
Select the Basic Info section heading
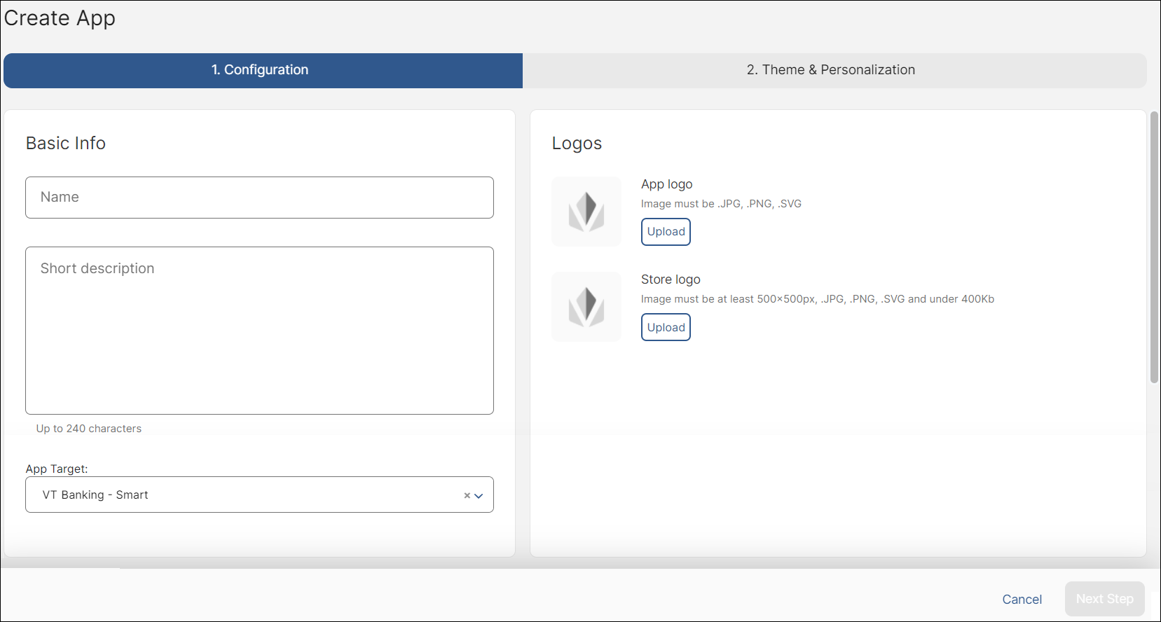[66, 143]
